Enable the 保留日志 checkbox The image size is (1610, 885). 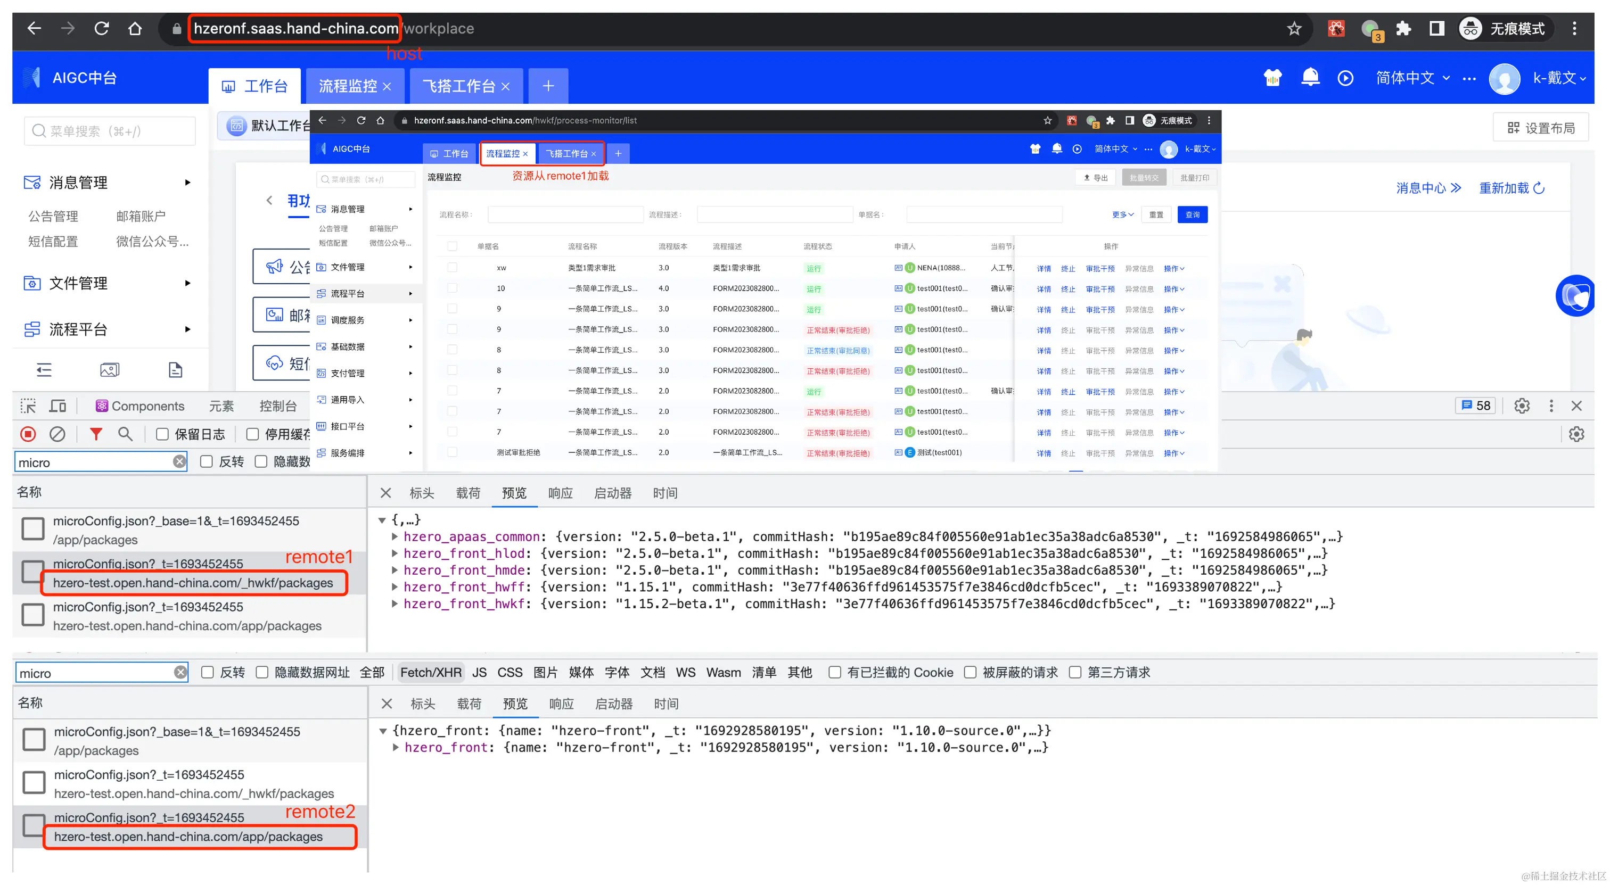tap(162, 434)
